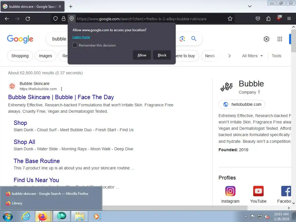Screen dimensions: 296x222
Task: Select the News filter
Action: (x=210, y=56)
